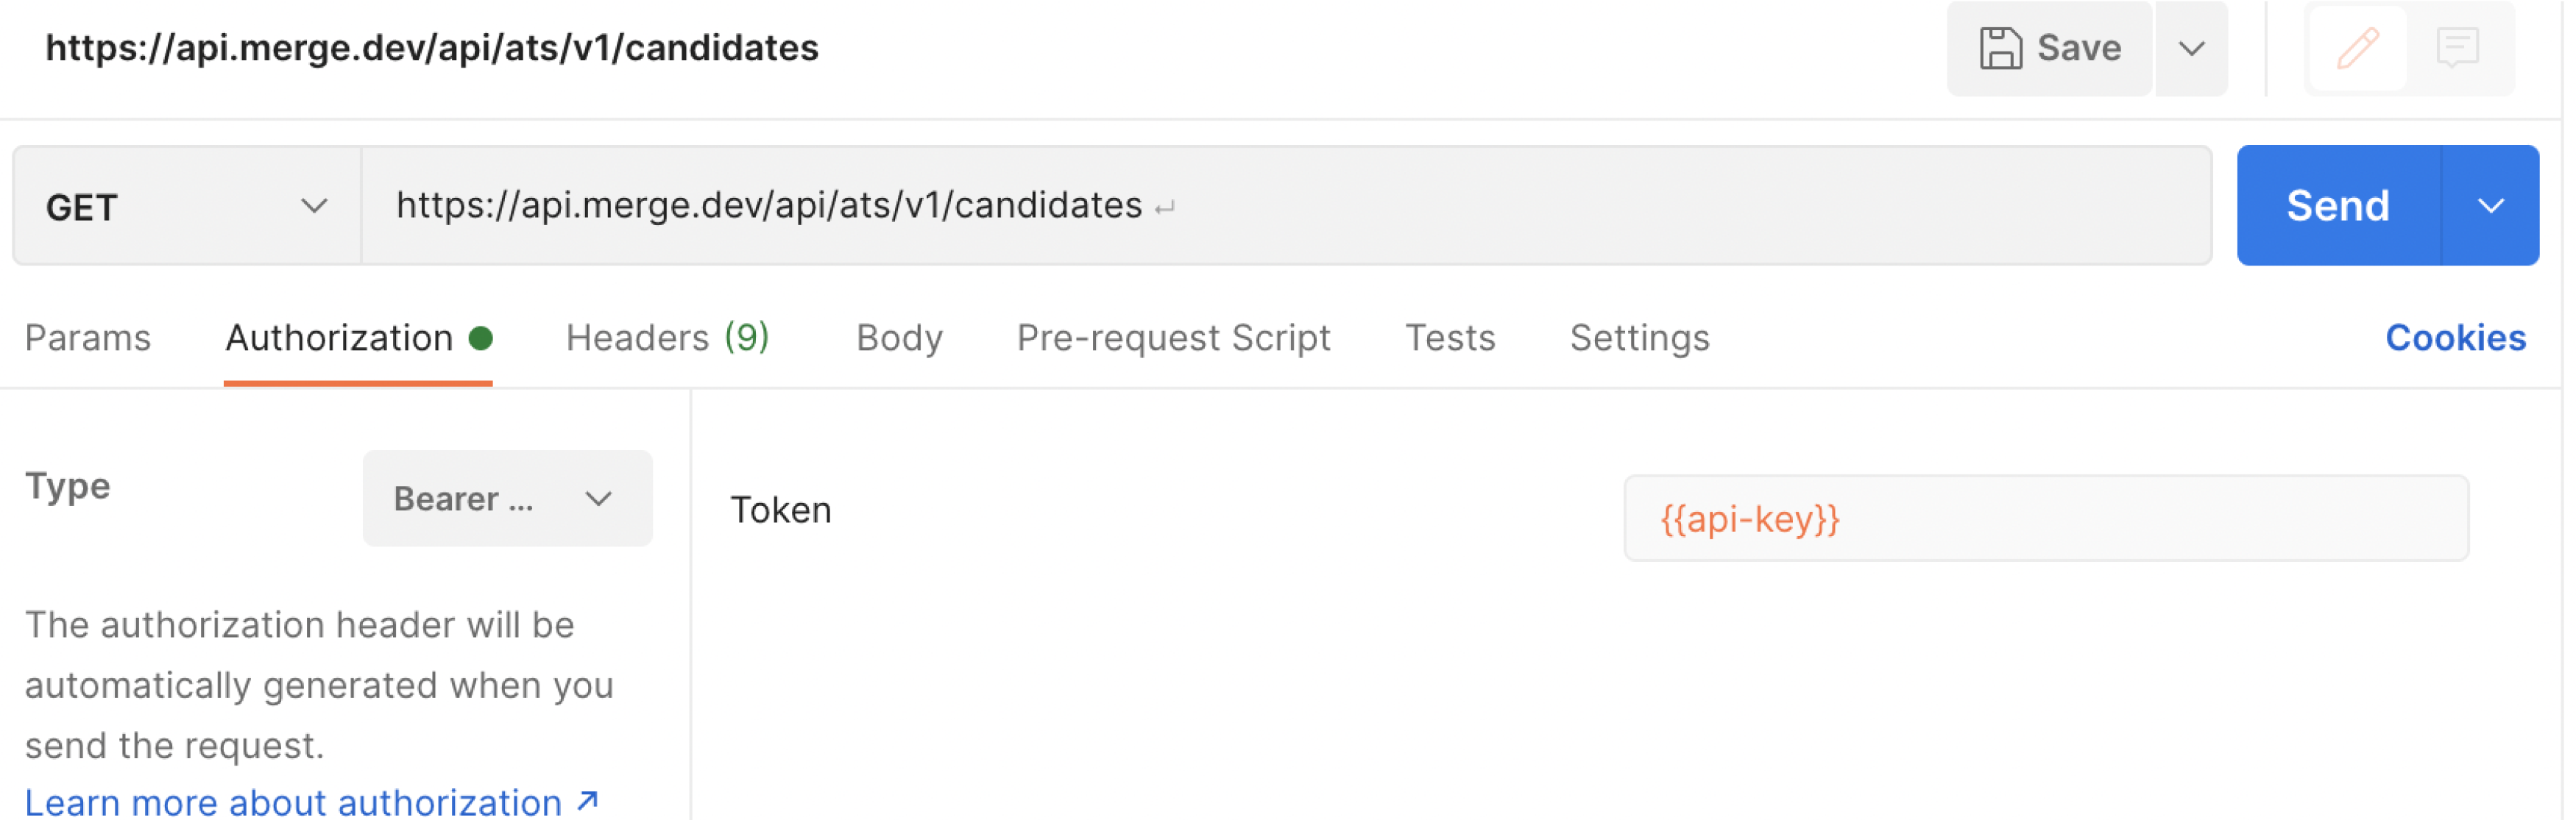Open the Headers (9) tab

667,338
